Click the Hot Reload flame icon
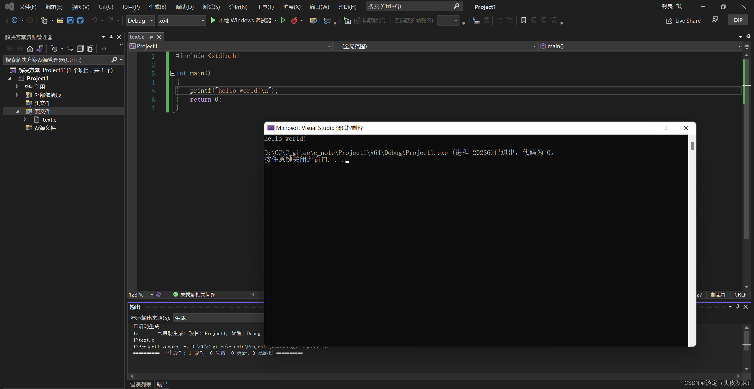This screenshot has height=389, width=754. pos(294,20)
